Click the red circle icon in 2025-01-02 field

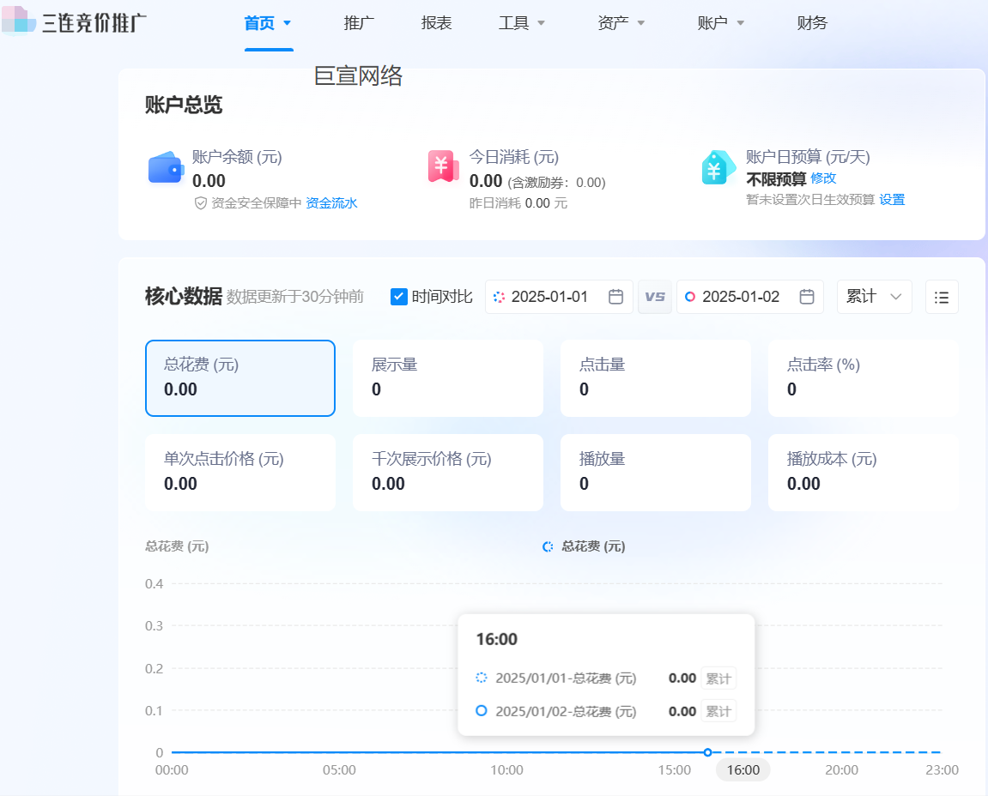pos(690,297)
